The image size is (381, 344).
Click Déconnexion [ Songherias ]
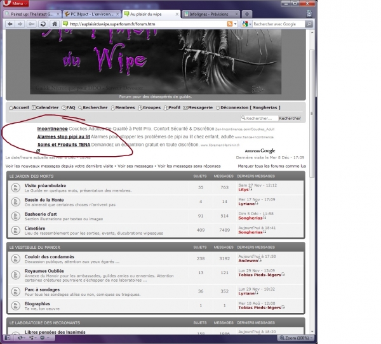pyautogui.click(x=248, y=108)
